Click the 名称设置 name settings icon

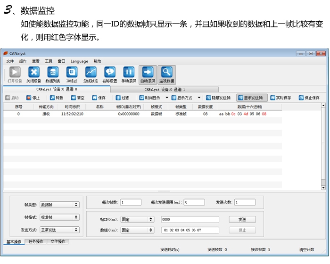point(109,74)
